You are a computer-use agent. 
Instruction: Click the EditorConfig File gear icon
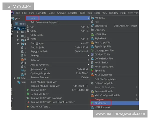pos(92,83)
